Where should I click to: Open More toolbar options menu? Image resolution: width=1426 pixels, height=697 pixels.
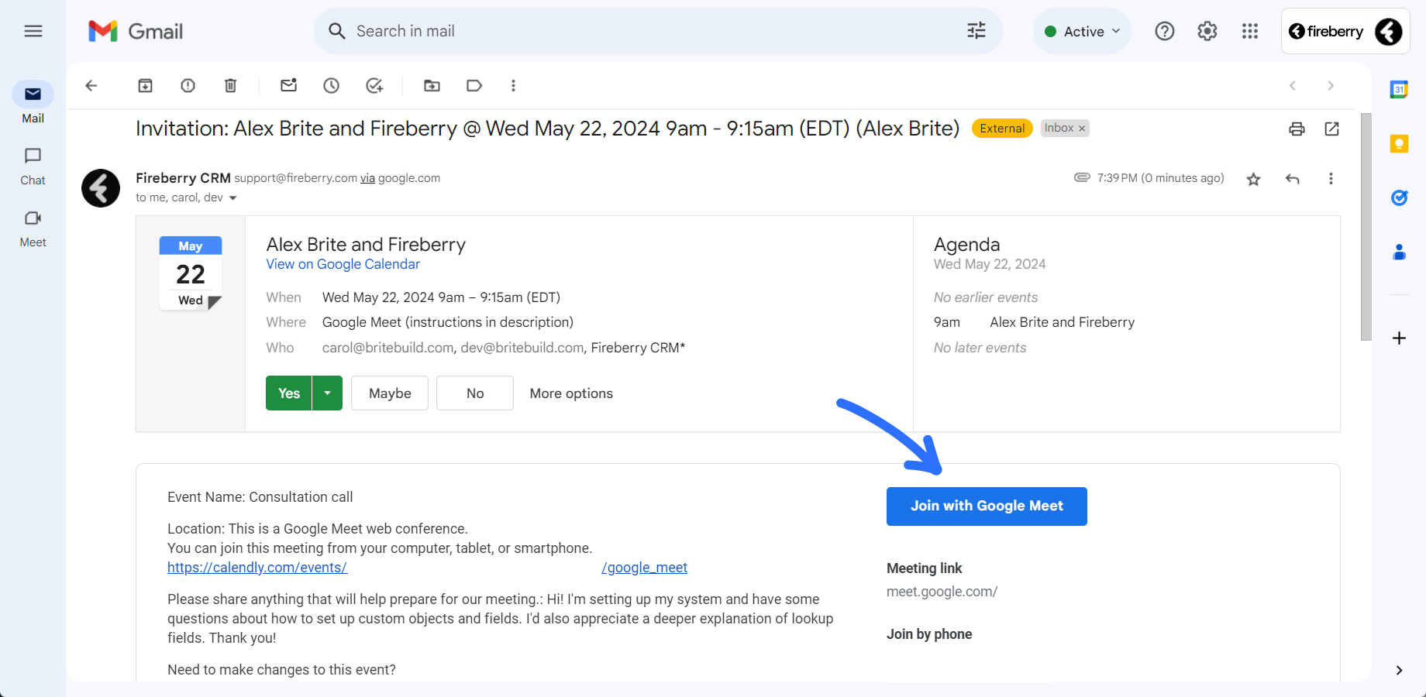pyautogui.click(x=513, y=85)
